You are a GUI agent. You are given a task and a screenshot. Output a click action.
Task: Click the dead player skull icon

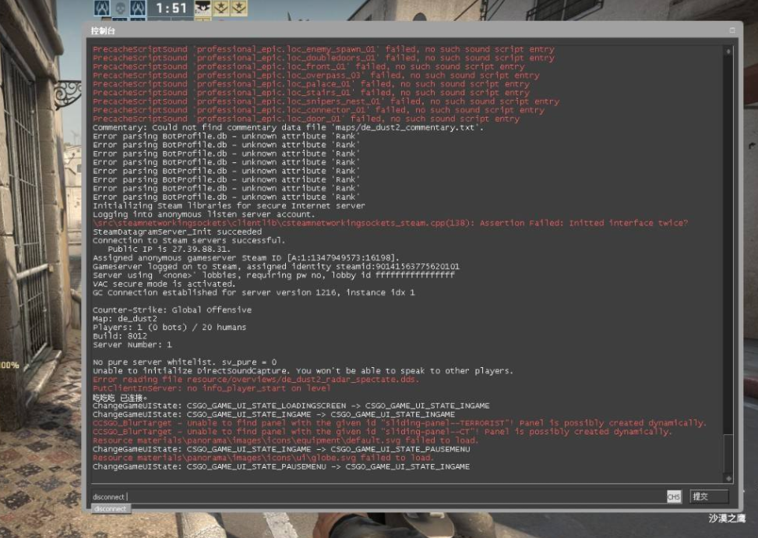pyautogui.click(x=121, y=8)
